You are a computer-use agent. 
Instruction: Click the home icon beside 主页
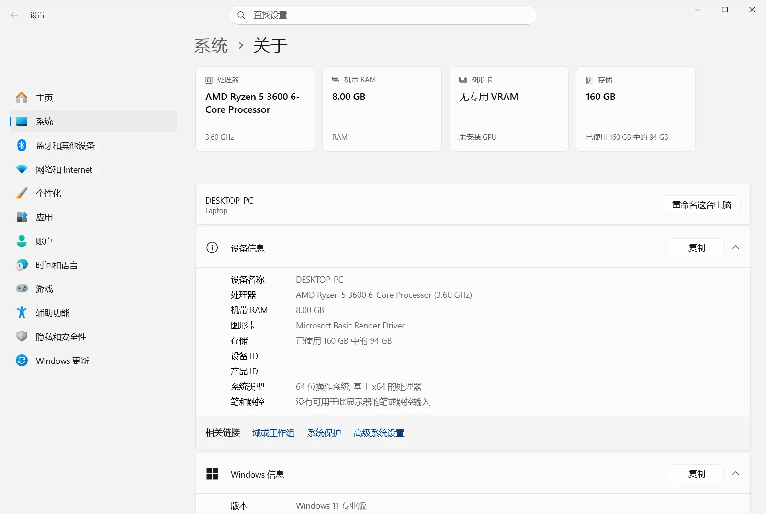coord(22,98)
